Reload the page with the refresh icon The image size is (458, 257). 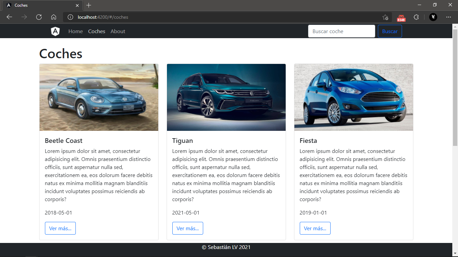click(x=39, y=17)
